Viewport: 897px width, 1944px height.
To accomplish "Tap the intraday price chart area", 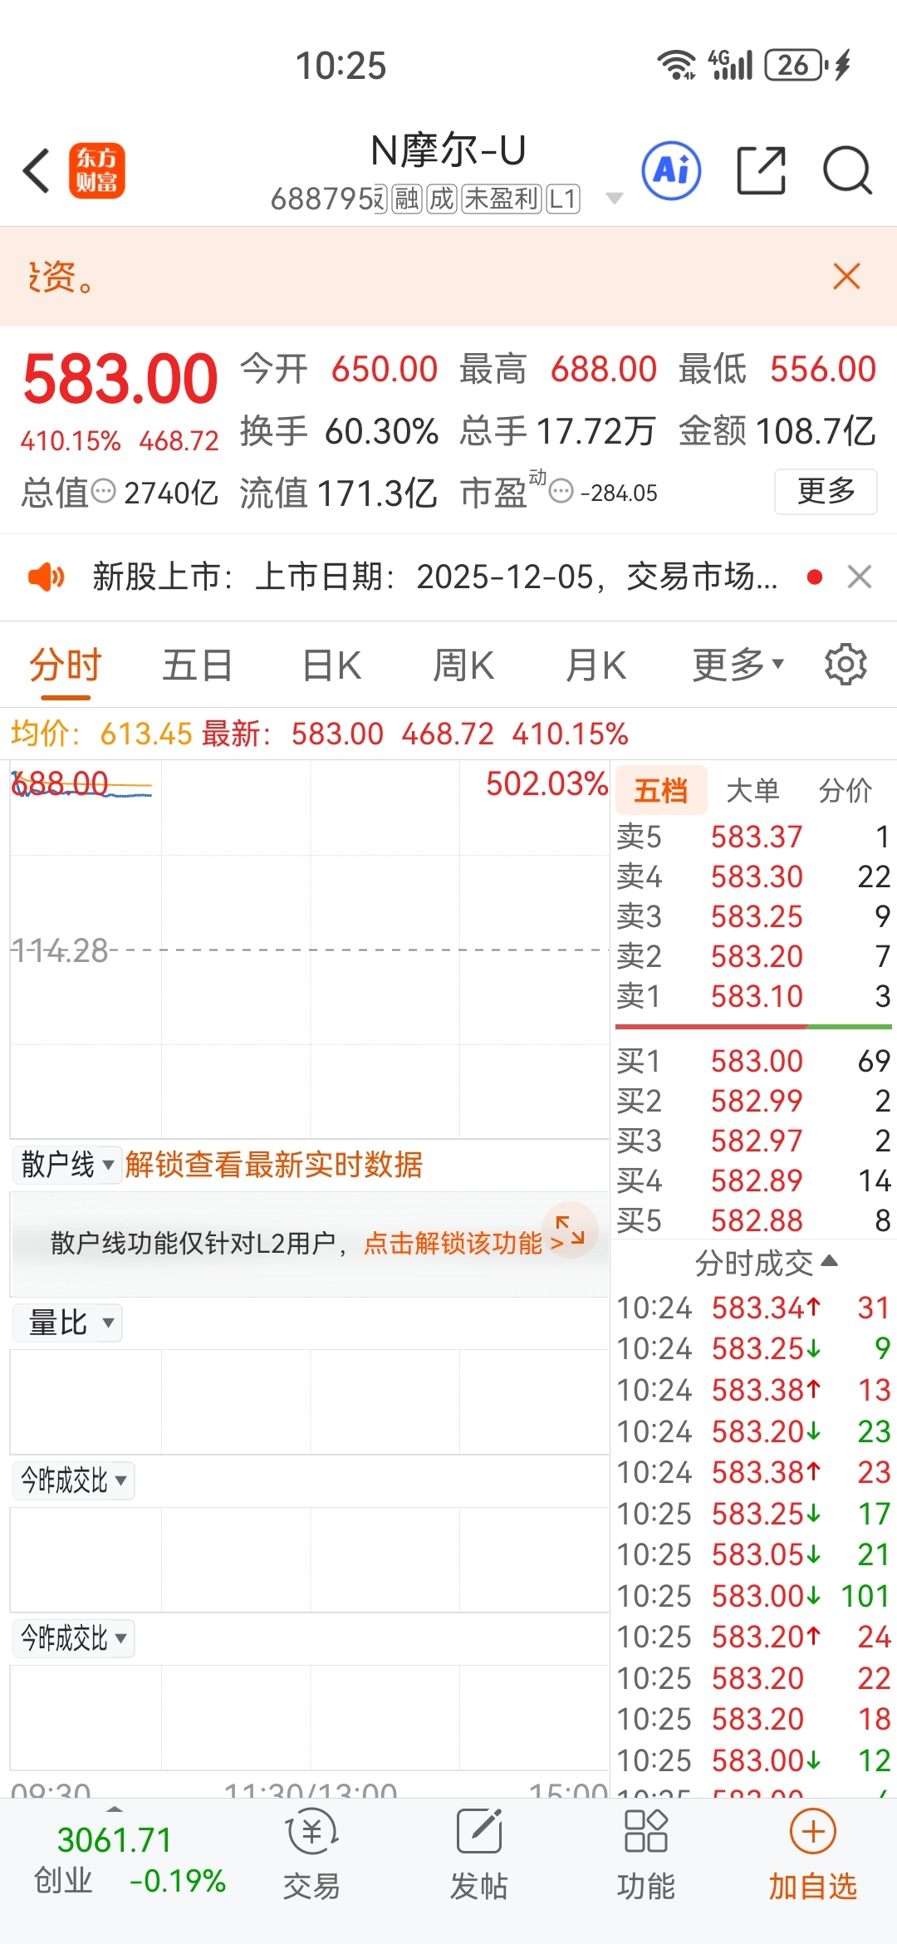I will tap(310, 950).
